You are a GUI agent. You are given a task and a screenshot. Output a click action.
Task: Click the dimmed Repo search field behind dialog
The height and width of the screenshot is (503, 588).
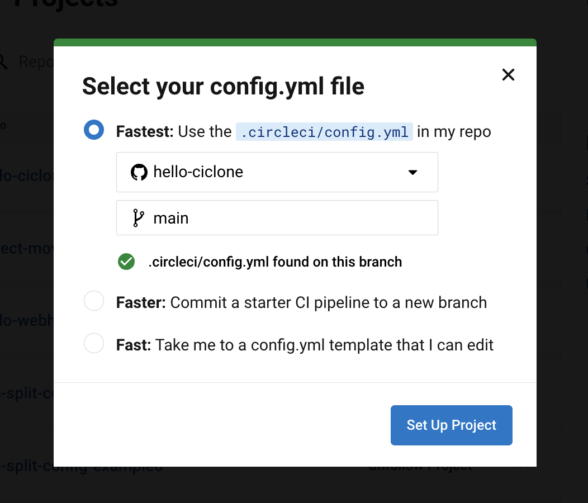[36, 62]
